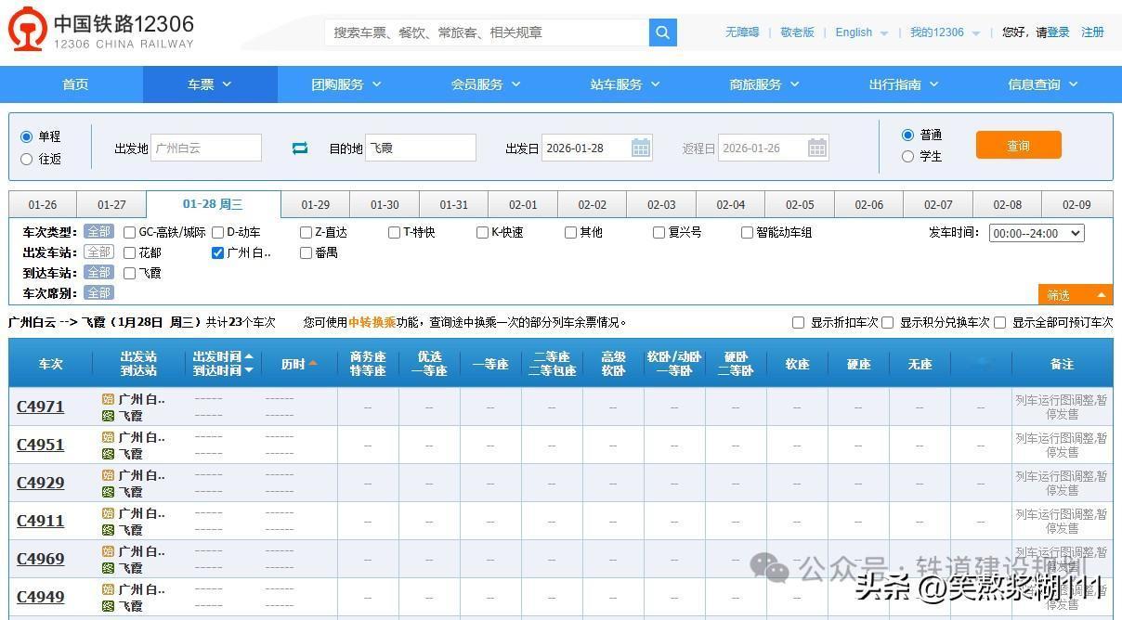Viewport: 1122px width, 620px height.
Task: Click the 中转换乘 transfer link
Action: tap(372, 322)
